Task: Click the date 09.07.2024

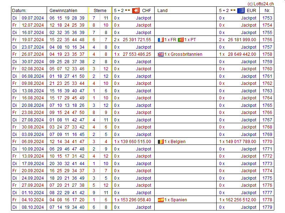Action: (33, 18)
